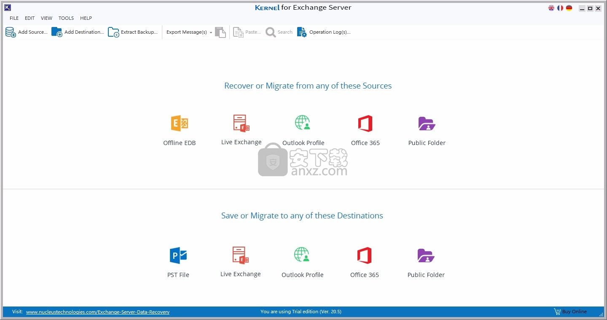Click the Extract Backup folder icon

point(113,32)
